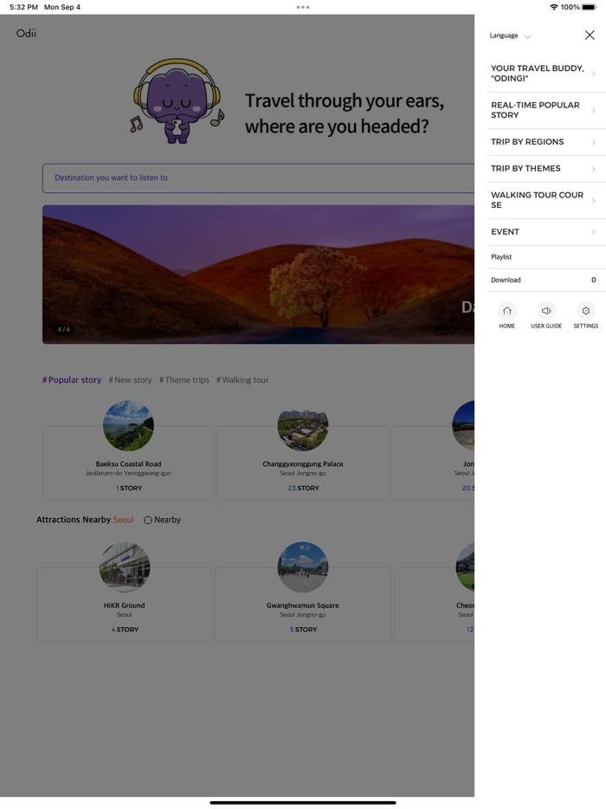The image size is (606, 809).
Task: Open Walking Tour Course menu item
Action: pos(546,200)
